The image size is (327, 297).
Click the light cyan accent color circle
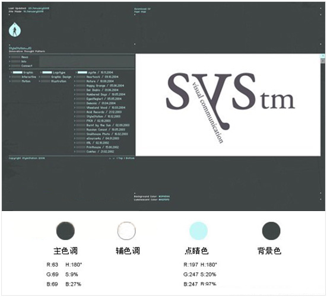pyautogui.click(x=199, y=231)
